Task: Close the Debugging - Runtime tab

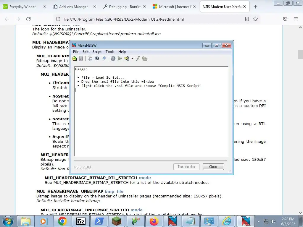Action: (x=144, y=7)
